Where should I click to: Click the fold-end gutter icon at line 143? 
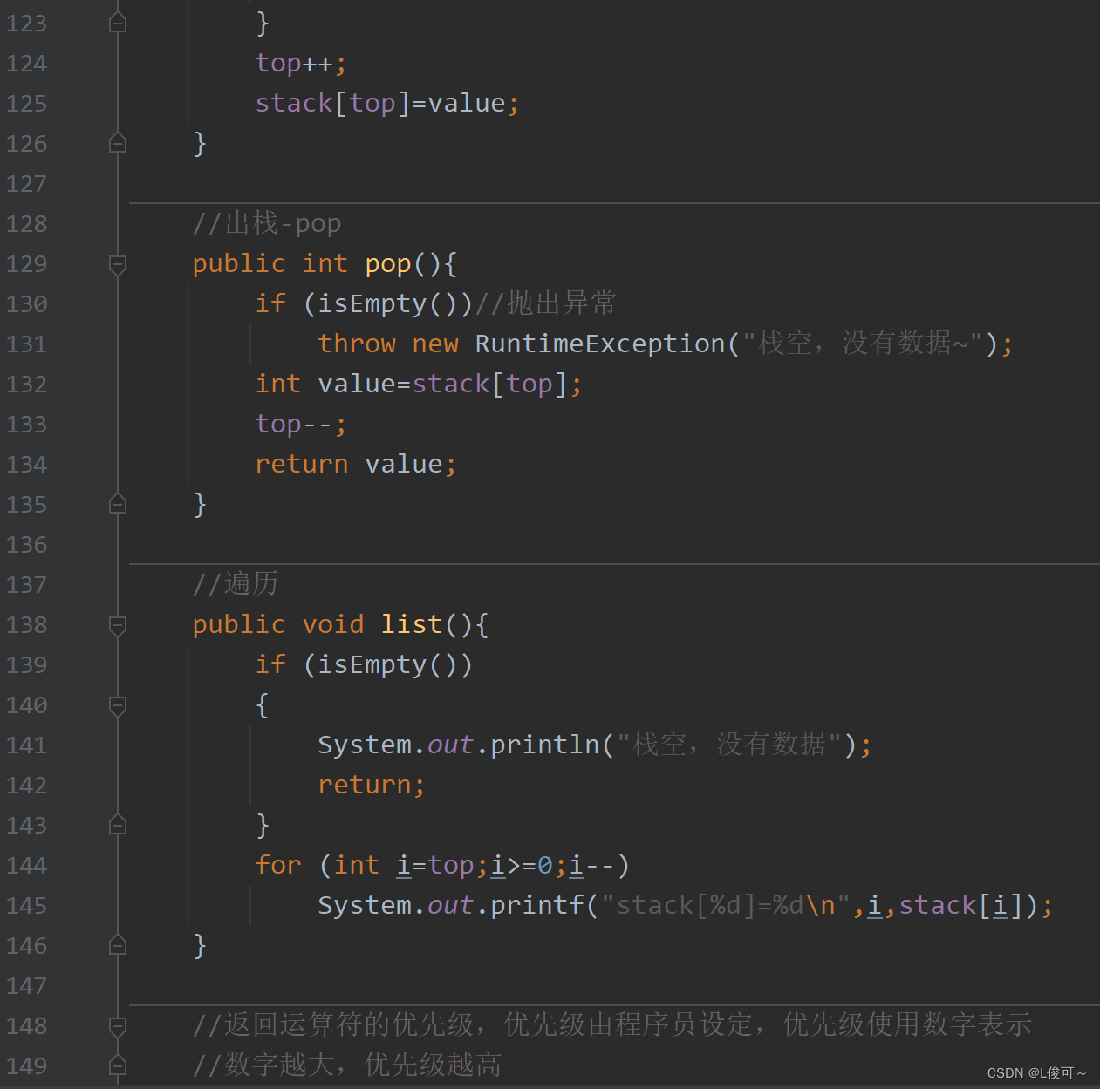(117, 825)
